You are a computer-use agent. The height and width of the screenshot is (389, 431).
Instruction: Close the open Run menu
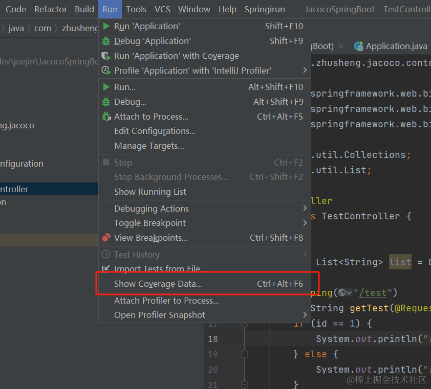[x=110, y=9]
